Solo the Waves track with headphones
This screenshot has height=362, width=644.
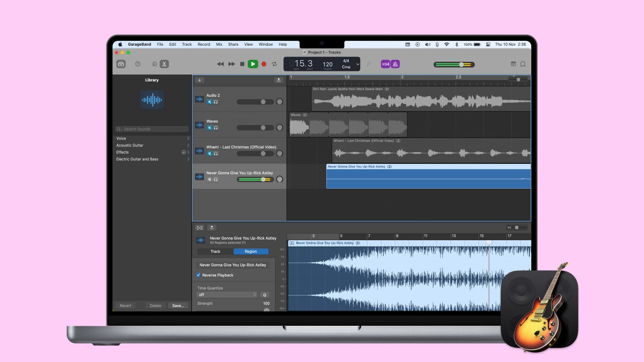click(x=216, y=128)
